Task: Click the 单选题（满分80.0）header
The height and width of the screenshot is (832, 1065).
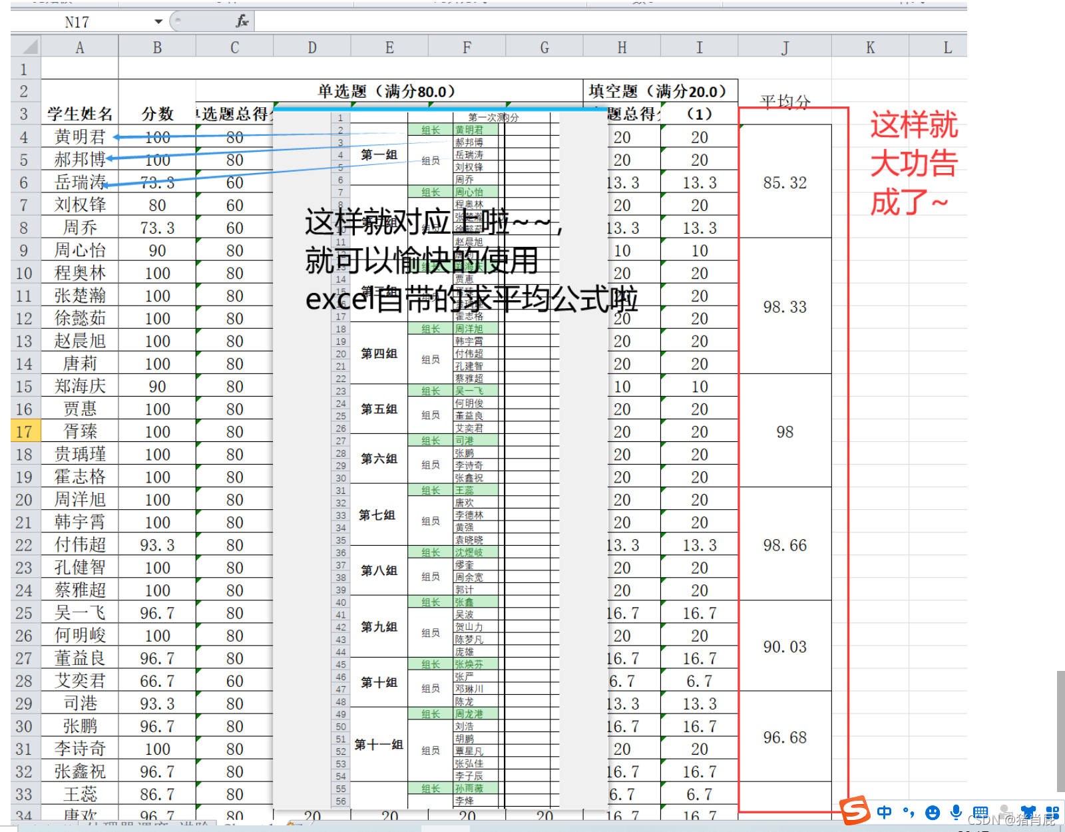Action: tap(389, 91)
